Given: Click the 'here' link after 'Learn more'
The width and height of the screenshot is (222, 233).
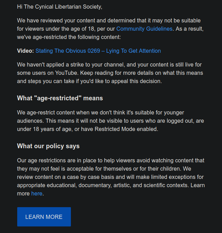Looking at the screenshot, I should tap(36, 194).
